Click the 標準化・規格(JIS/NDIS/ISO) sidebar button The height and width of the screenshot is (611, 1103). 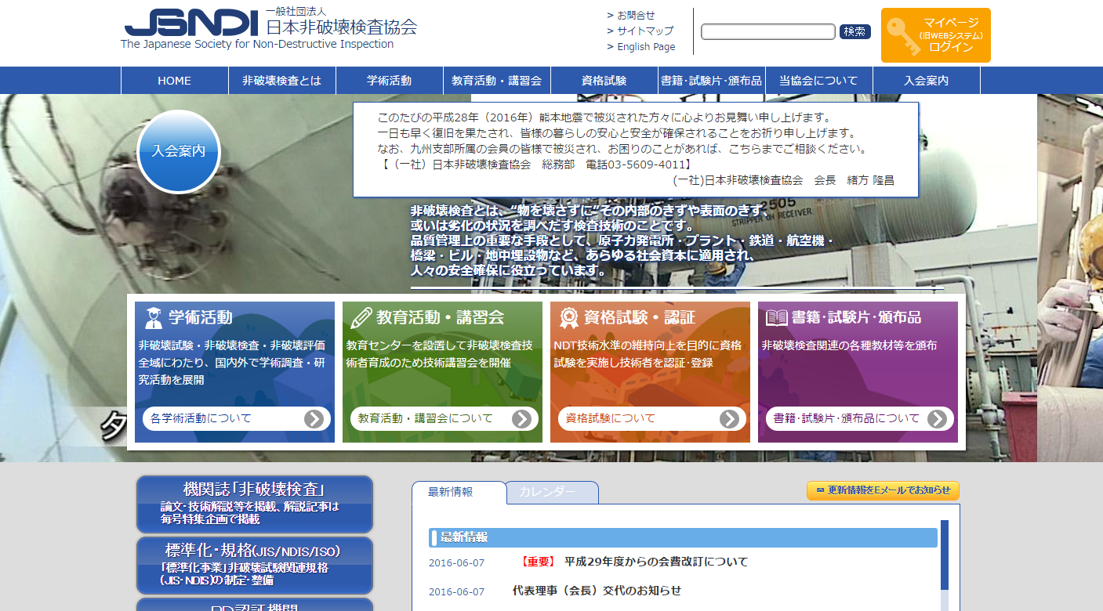click(x=255, y=566)
